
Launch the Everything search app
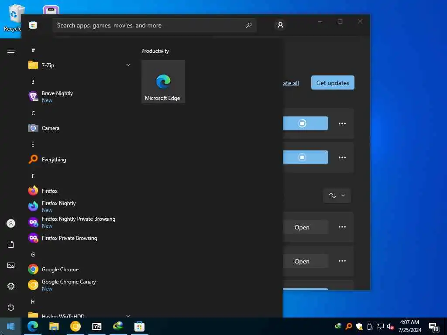point(79,160)
